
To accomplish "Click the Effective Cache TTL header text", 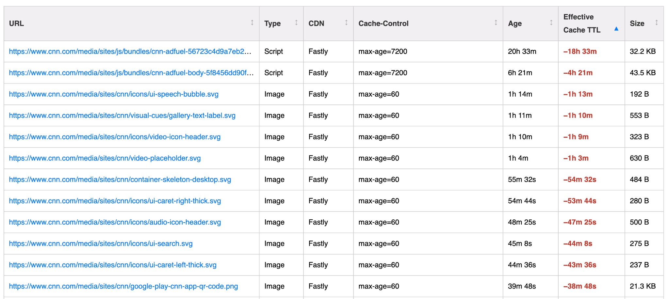I will coord(582,24).
